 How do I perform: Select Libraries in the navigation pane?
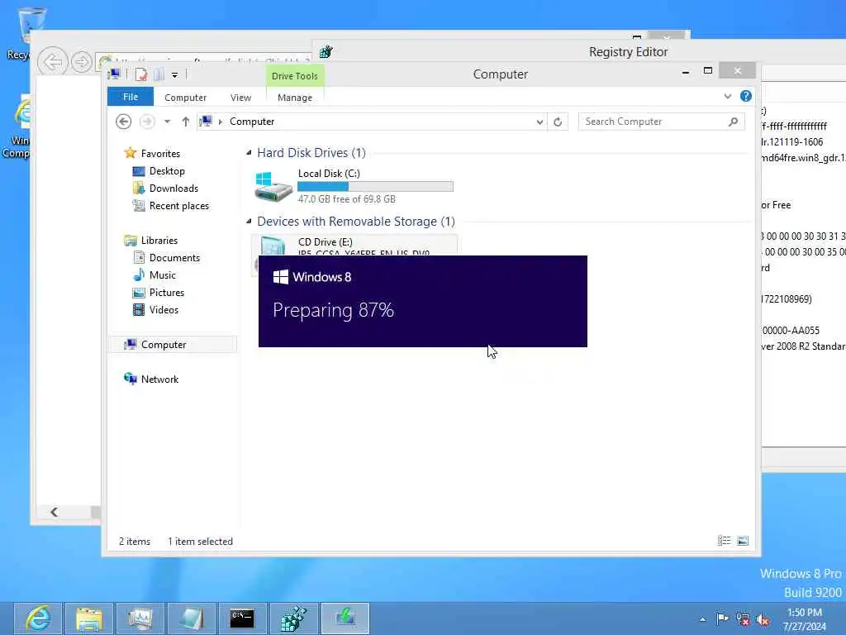point(159,241)
